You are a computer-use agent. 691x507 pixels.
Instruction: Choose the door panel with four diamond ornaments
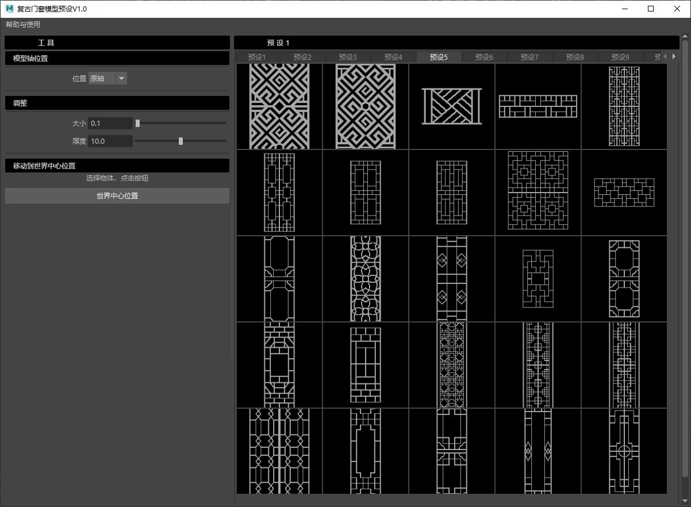coord(452,279)
